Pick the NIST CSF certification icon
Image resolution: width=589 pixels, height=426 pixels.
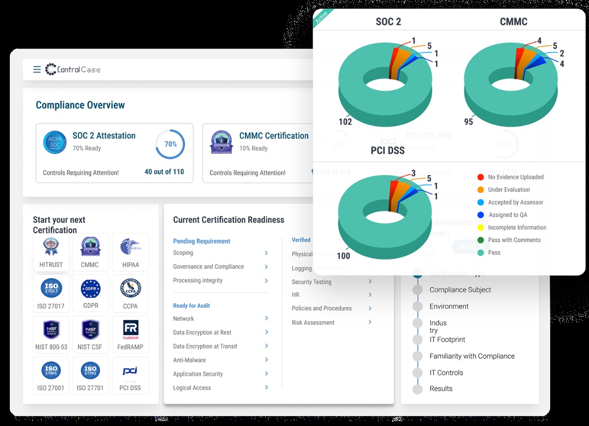(x=90, y=329)
